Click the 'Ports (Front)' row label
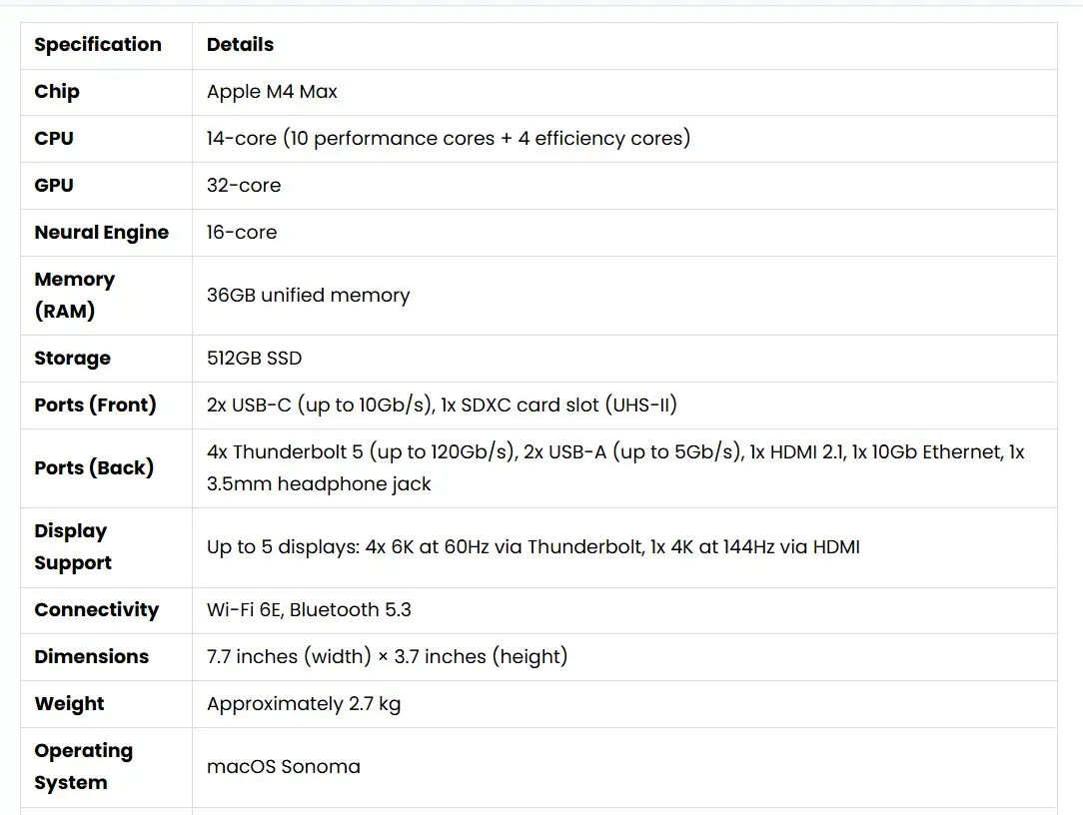The image size is (1083, 815). pyautogui.click(x=95, y=406)
